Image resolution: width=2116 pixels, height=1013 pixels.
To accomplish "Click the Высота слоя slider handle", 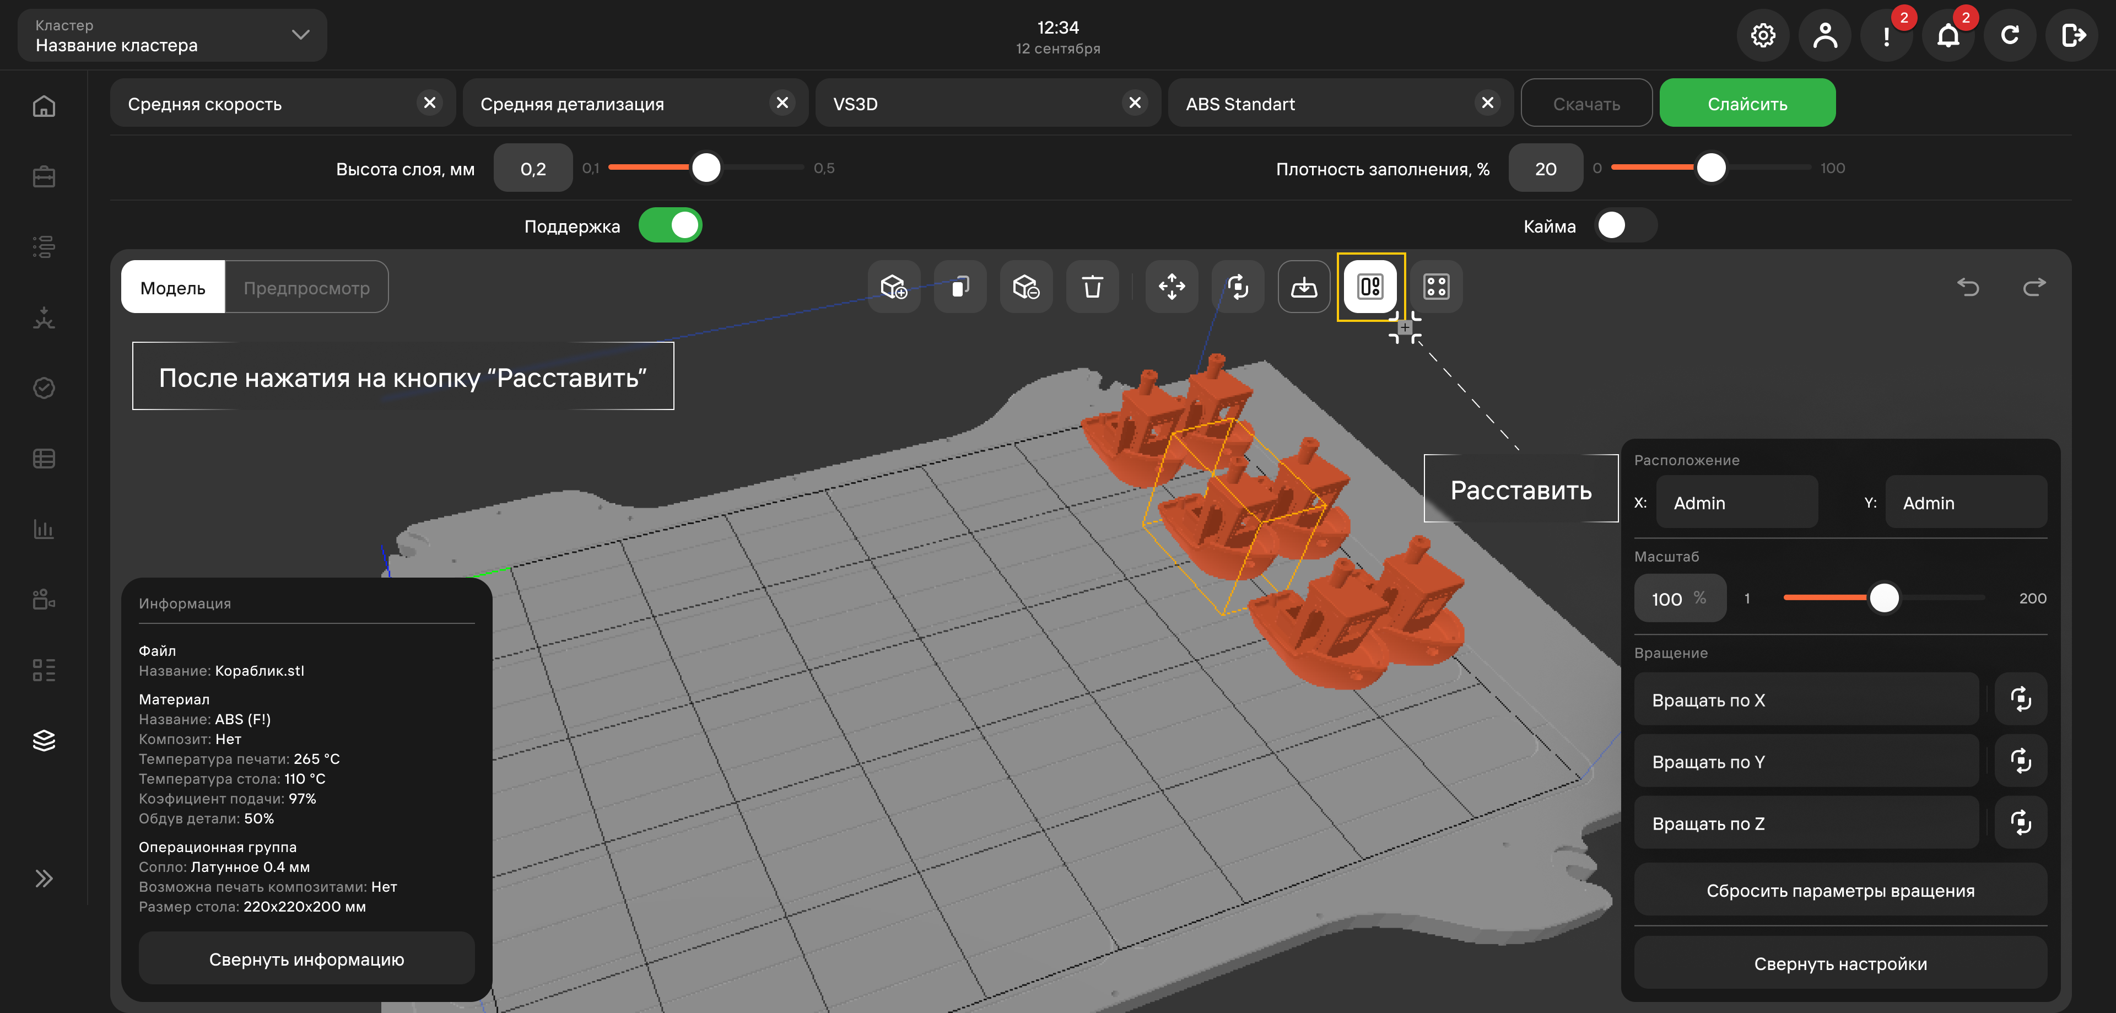I will [705, 168].
